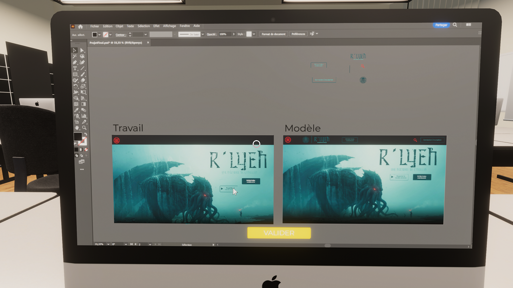Select the Perspective Grid tool
The width and height of the screenshot is (513, 288).
[x=84, y=98]
